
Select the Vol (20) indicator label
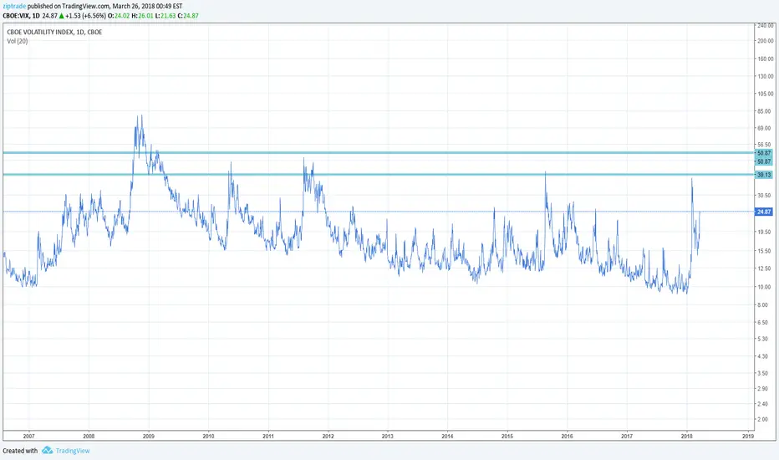[x=18, y=41]
